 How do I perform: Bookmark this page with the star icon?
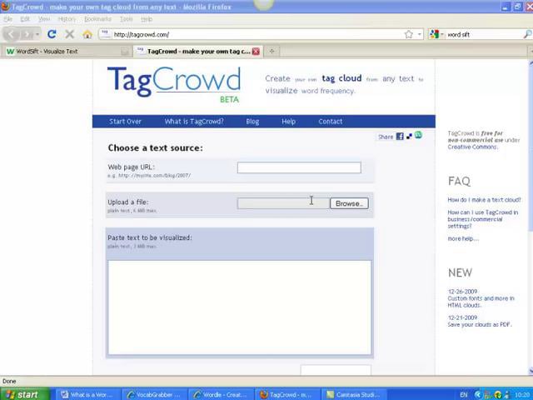click(x=409, y=34)
